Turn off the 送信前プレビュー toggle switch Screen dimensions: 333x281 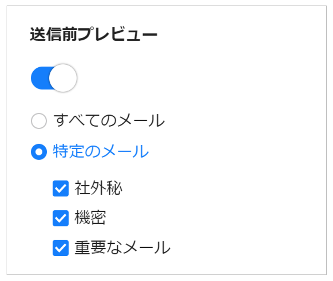54,78
